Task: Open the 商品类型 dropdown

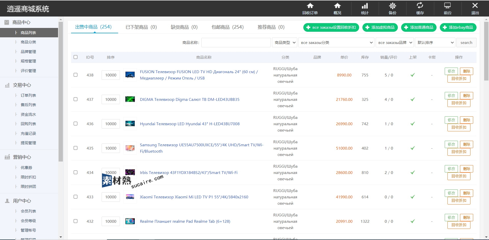Action: coord(285,42)
